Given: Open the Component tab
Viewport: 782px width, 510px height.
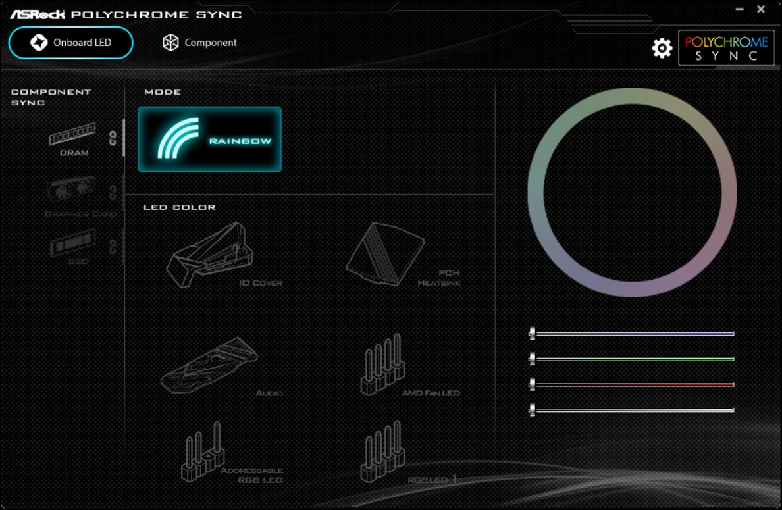Looking at the screenshot, I should [199, 43].
